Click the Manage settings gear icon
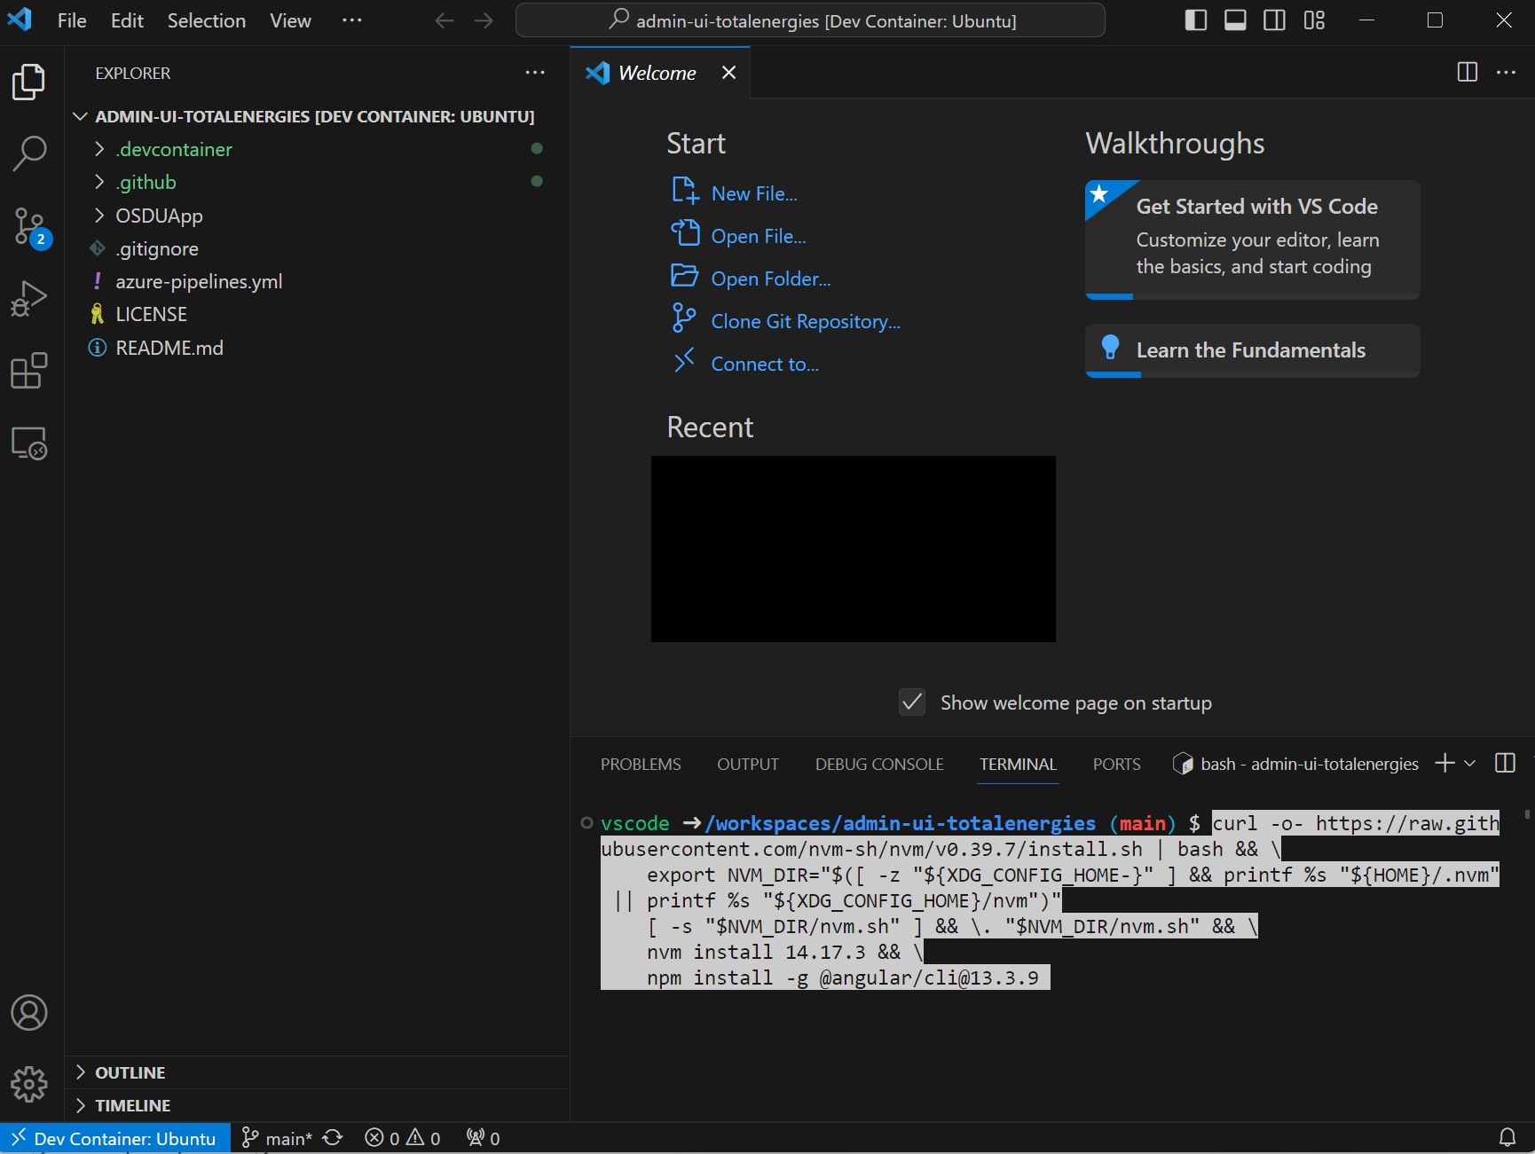This screenshot has height=1154, width=1535. tap(29, 1083)
